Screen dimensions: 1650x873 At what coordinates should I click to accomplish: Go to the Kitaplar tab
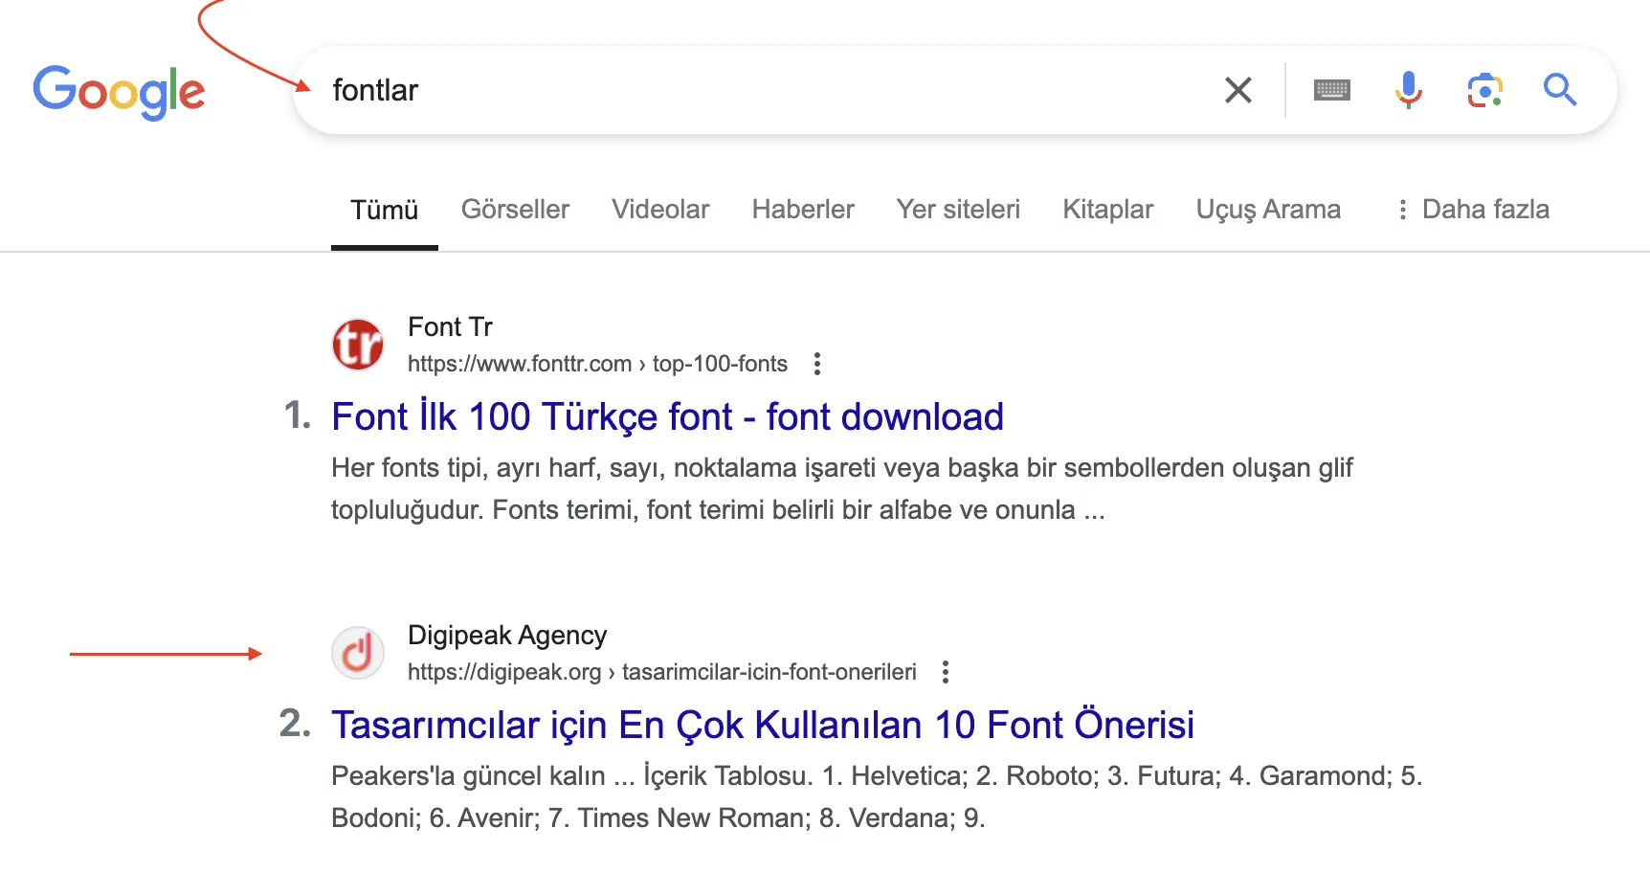(1108, 210)
